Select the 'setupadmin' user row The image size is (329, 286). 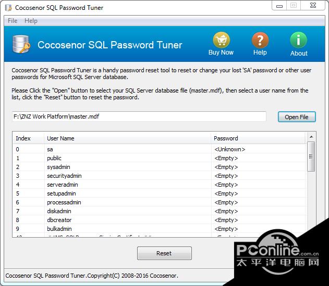pos(159,193)
